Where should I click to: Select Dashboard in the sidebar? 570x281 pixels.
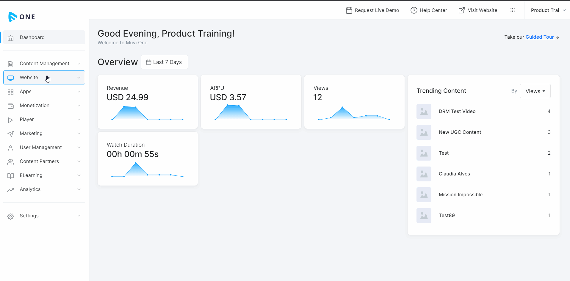point(32,37)
